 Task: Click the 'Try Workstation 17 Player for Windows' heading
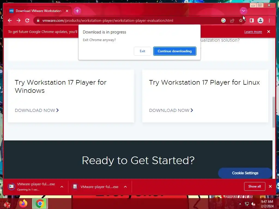(60, 87)
